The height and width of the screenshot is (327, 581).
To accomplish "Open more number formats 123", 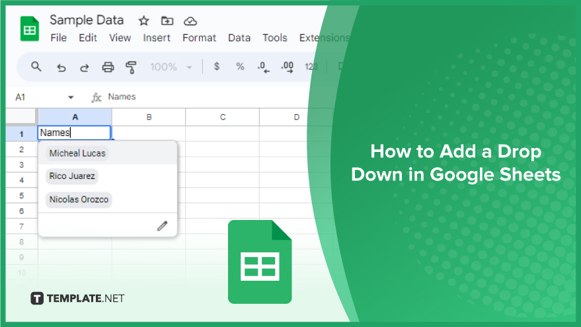I will tap(311, 67).
